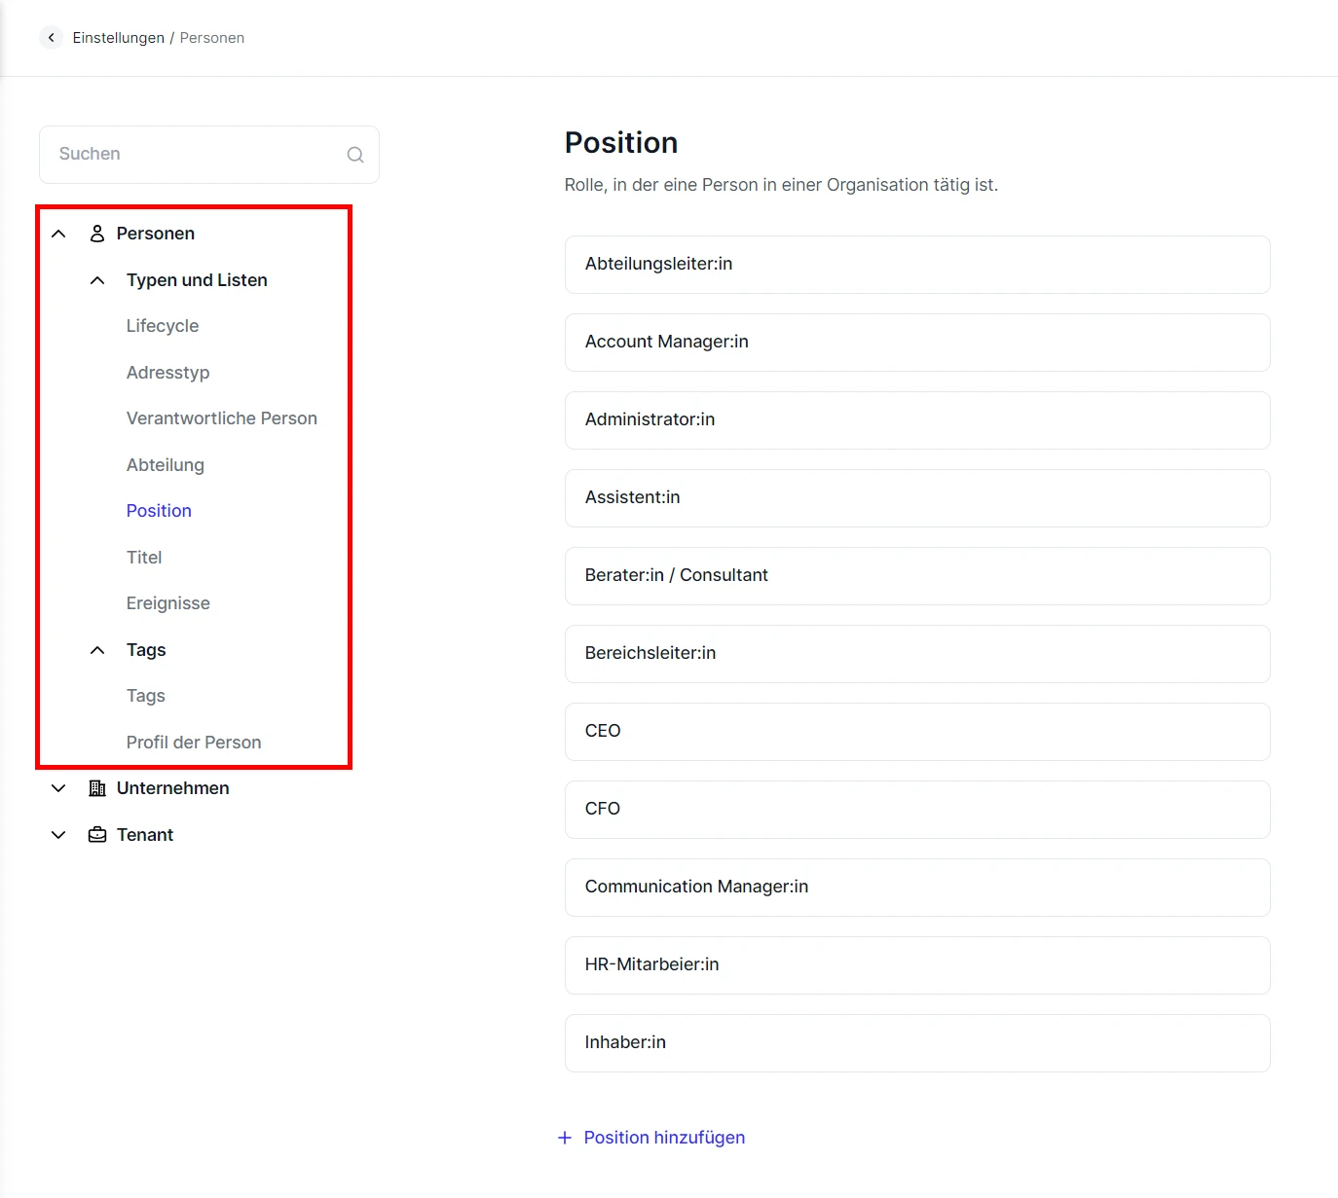The height and width of the screenshot is (1198, 1338).
Task: Navigate to Einstellungen via breadcrumb
Action: pos(119,38)
